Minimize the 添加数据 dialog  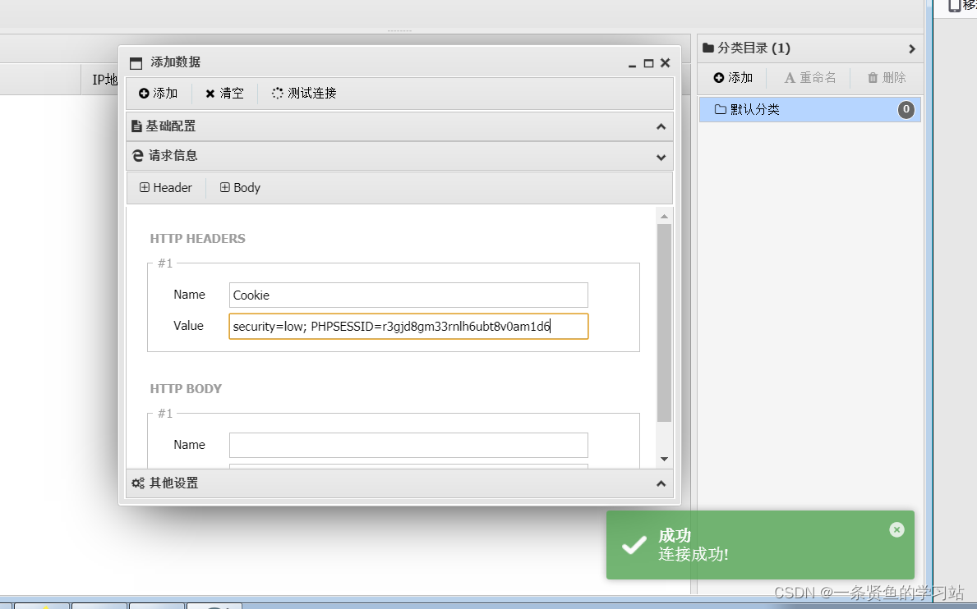[632, 63]
